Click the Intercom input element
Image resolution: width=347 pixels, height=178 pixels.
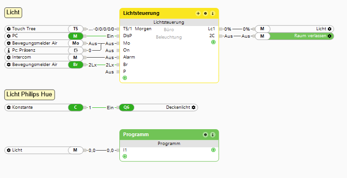[x=44, y=58]
